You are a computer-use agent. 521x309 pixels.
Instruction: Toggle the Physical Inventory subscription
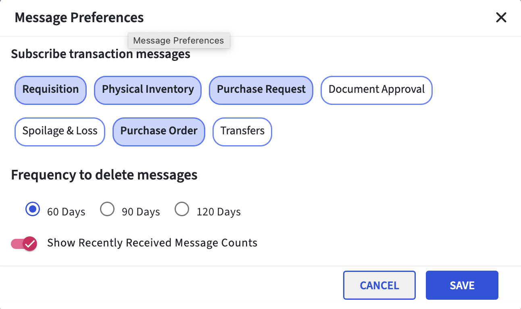148,90
